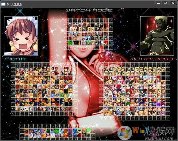Open the kuaihou.com watermark link
The image size is (178, 141).
[159, 139]
